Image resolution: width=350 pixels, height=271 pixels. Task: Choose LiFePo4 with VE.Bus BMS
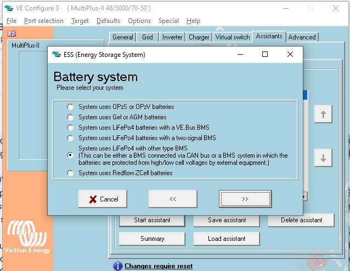70,128
